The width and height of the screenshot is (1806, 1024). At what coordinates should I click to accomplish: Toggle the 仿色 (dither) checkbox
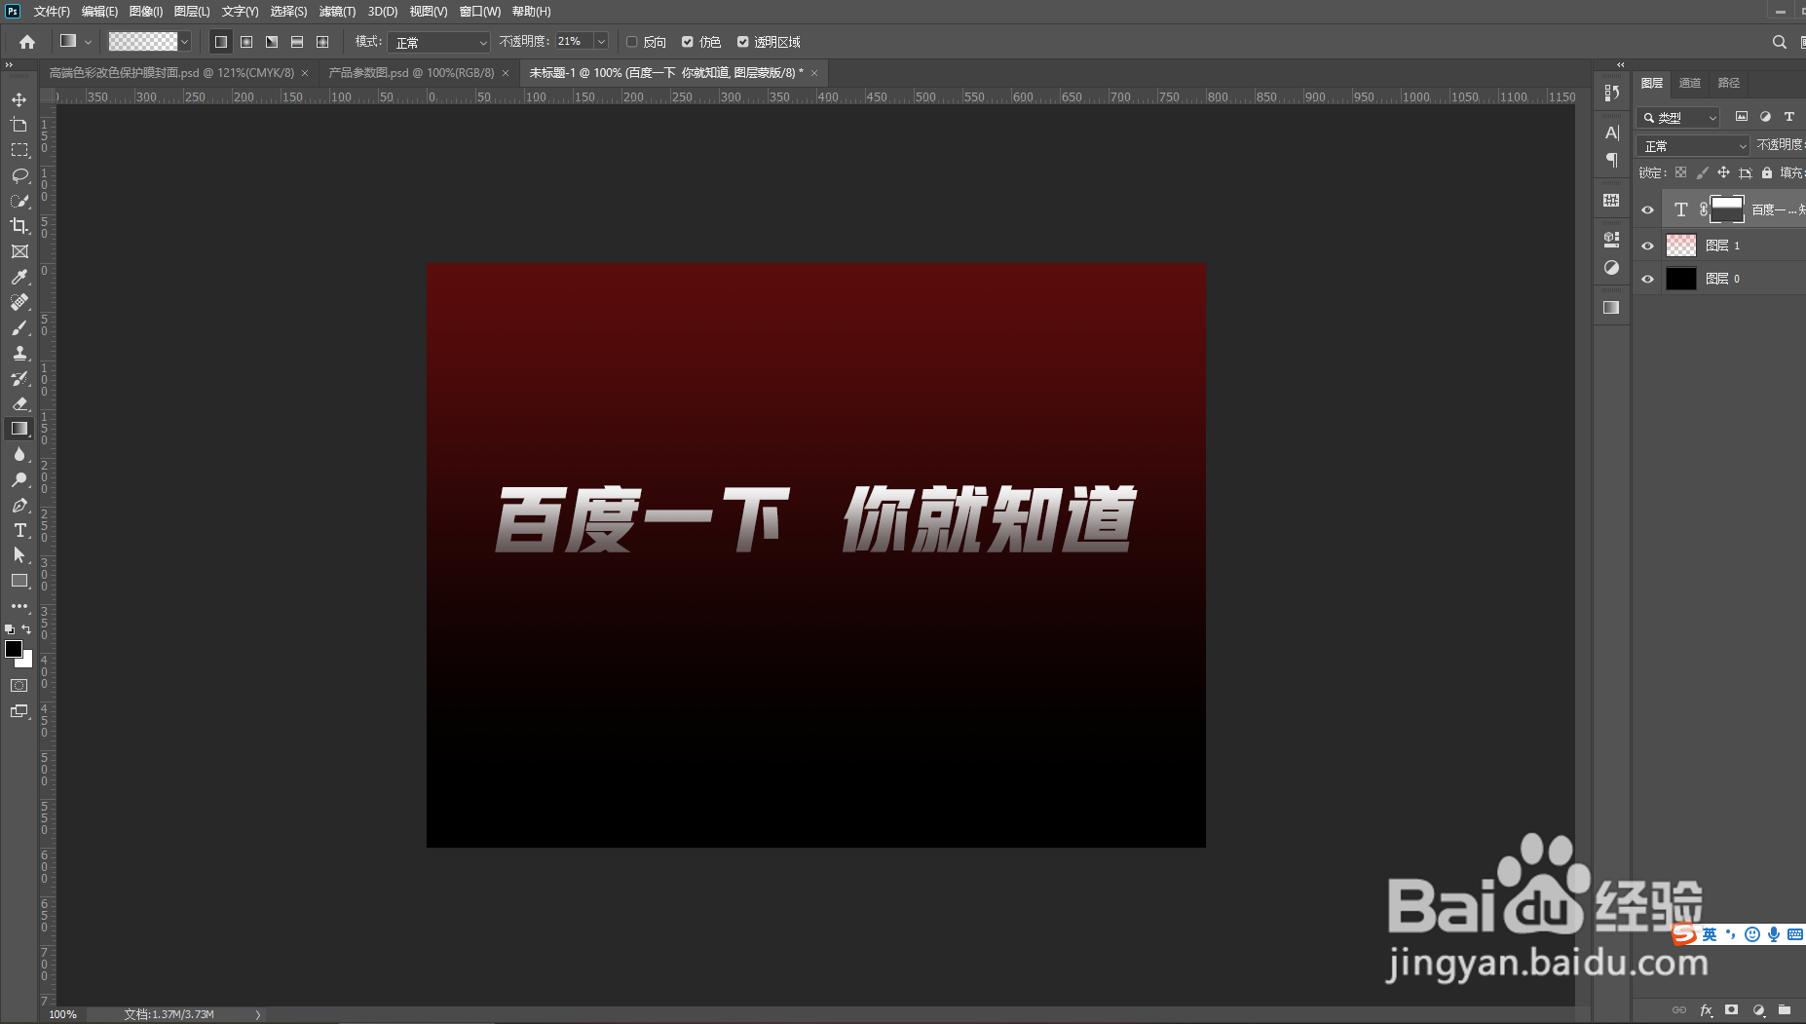(688, 42)
